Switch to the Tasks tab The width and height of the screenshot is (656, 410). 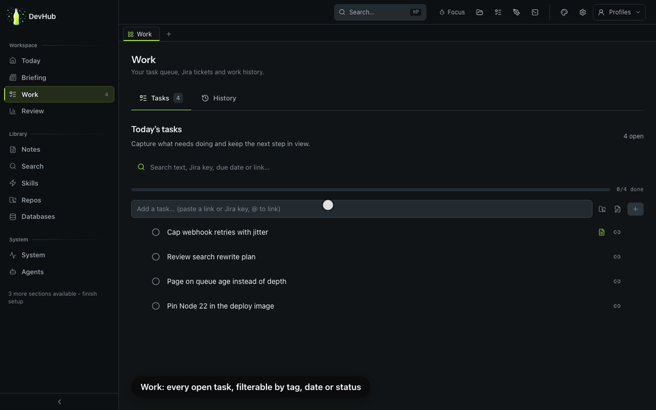(x=161, y=98)
